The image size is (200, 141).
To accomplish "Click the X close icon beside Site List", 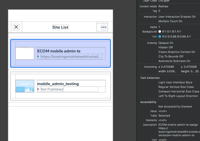I will [16, 27].
